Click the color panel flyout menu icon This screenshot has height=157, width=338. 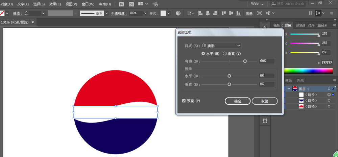click(x=335, y=25)
